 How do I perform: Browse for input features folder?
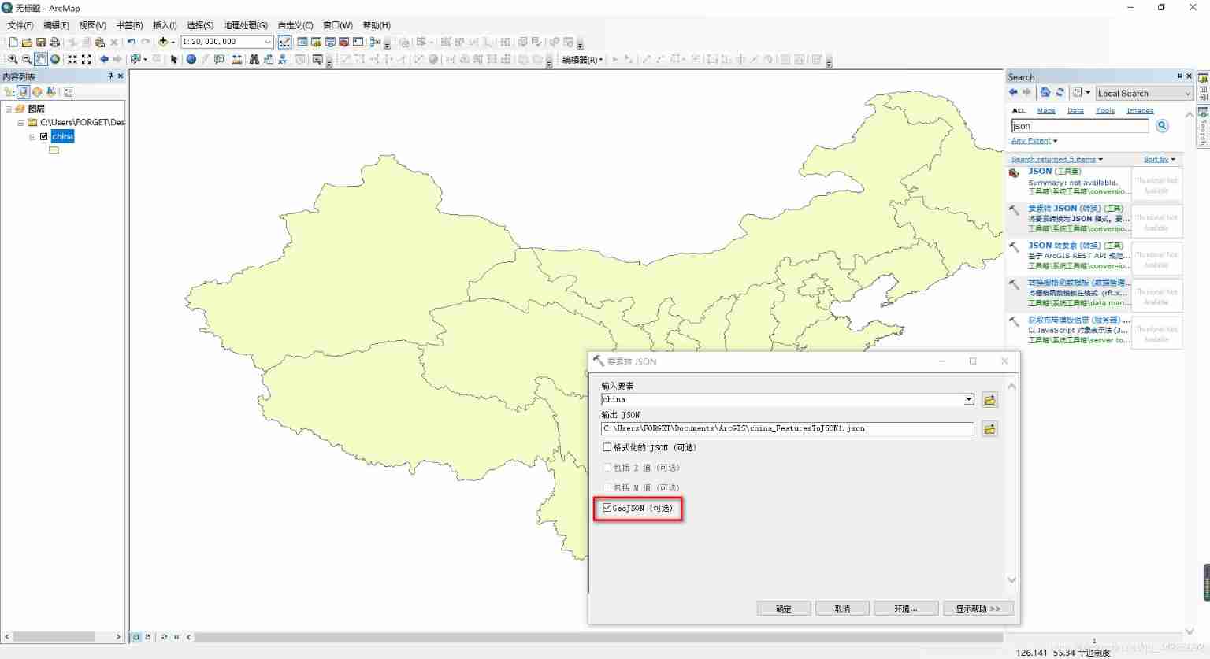click(989, 400)
